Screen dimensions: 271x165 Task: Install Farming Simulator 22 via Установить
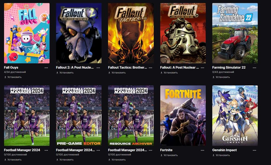click(x=223, y=77)
